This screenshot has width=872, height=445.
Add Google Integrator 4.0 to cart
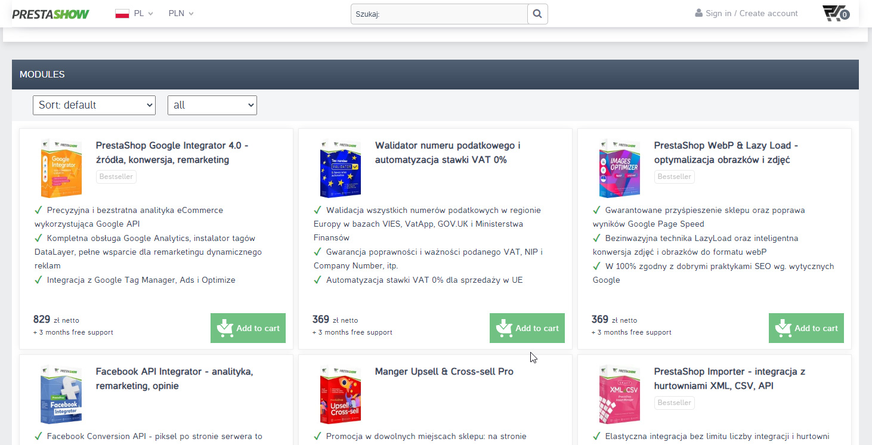(x=248, y=328)
